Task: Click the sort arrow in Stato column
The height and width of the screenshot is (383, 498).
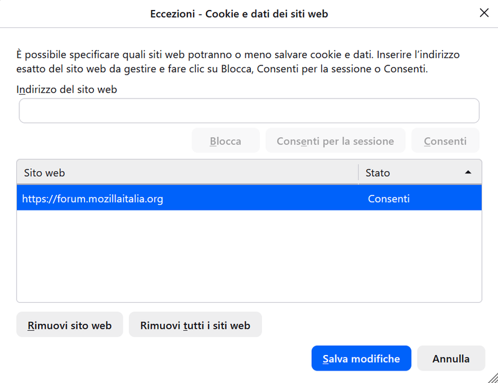Action: tap(468, 173)
